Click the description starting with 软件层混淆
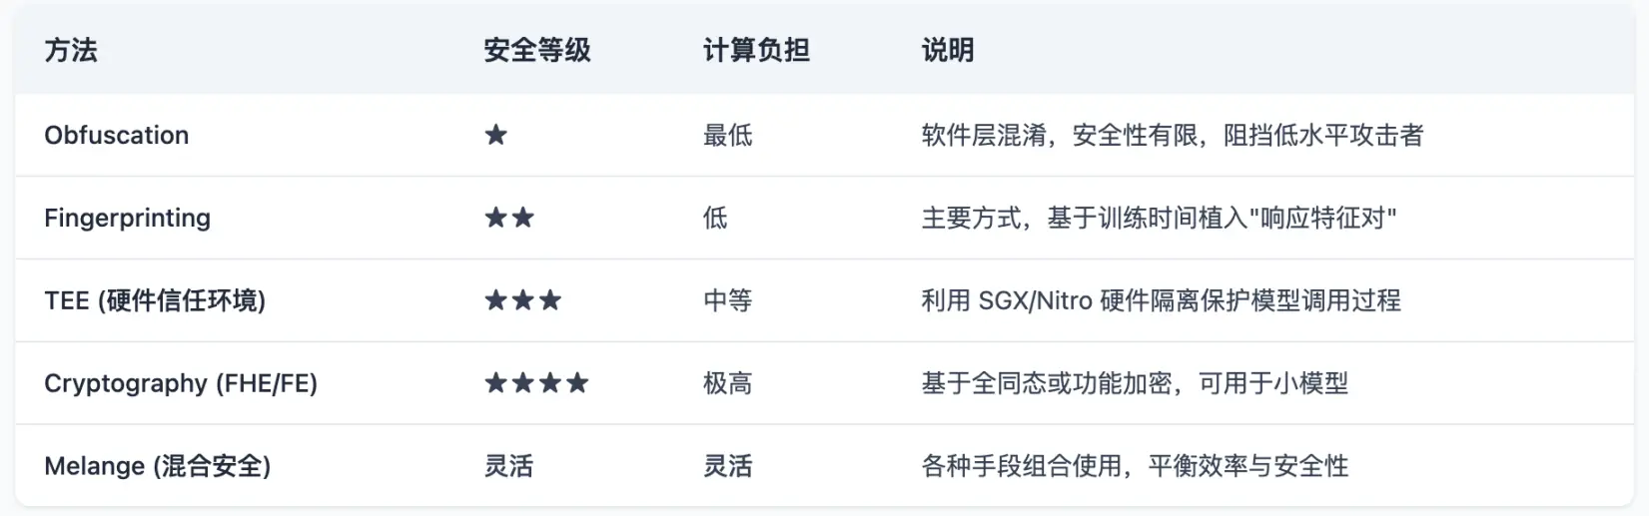1649x516 pixels. [1172, 135]
